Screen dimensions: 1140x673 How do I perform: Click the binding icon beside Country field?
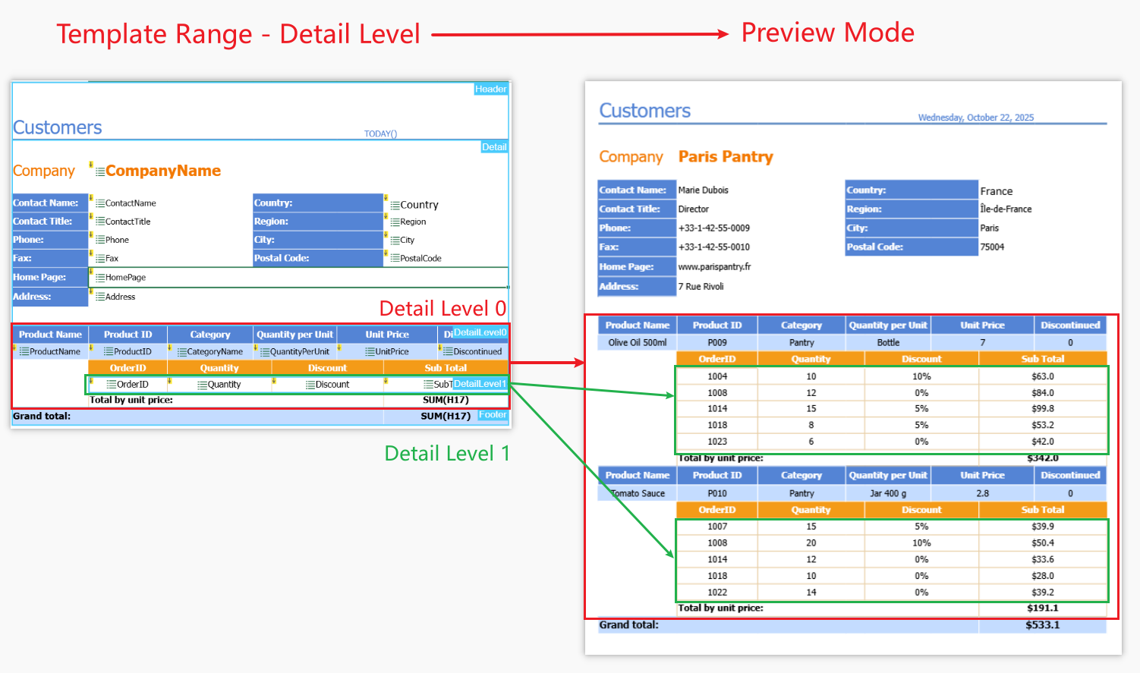(395, 206)
